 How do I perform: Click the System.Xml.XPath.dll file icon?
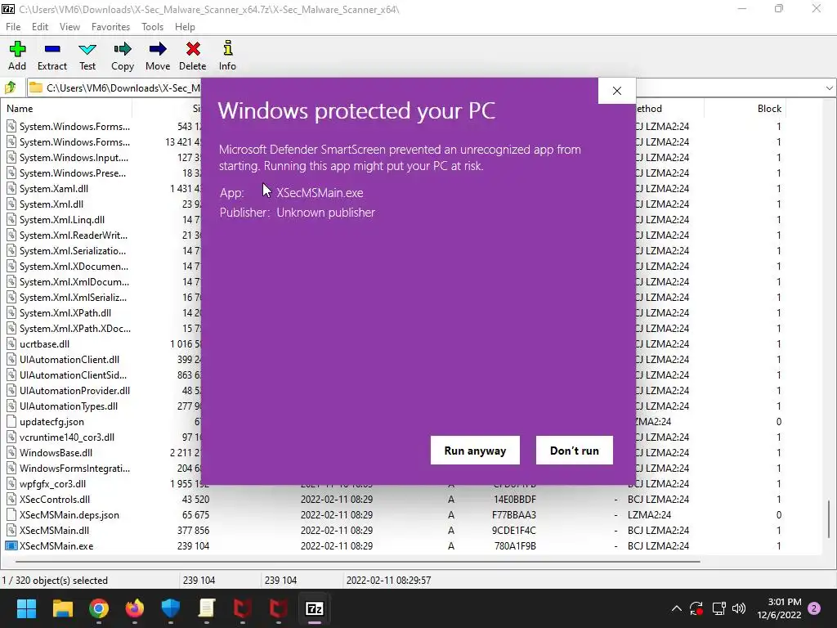(x=11, y=313)
